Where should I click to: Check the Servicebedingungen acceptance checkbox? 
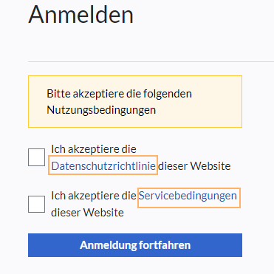click(x=36, y=204)
